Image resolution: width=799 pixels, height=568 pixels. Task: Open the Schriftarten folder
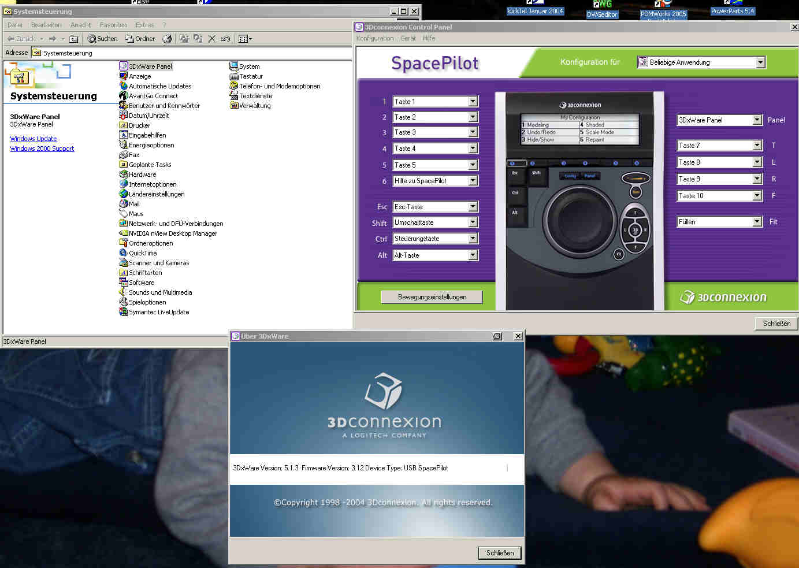coord(140,273)
